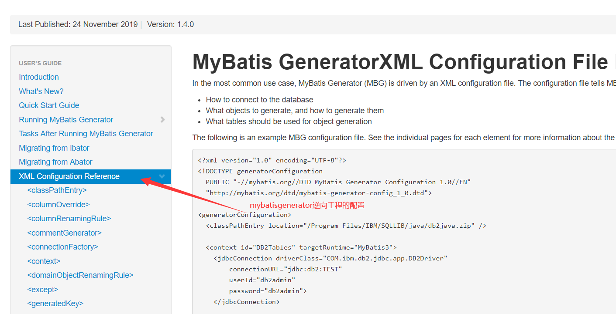The height and width of the screenshot is (314, 616).
Task: Open the <columnRenamingRule> reference
Action: [69, 219]
